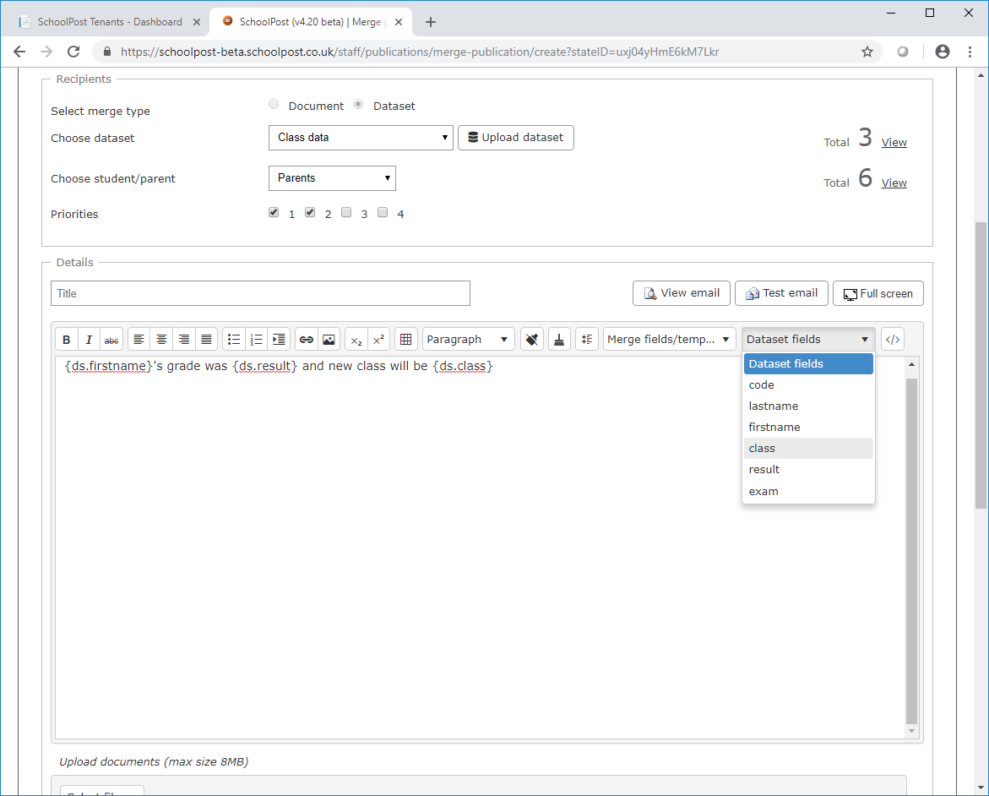989x796 pixels.
Task: Start a bulleted list
Action: point(234,339)
